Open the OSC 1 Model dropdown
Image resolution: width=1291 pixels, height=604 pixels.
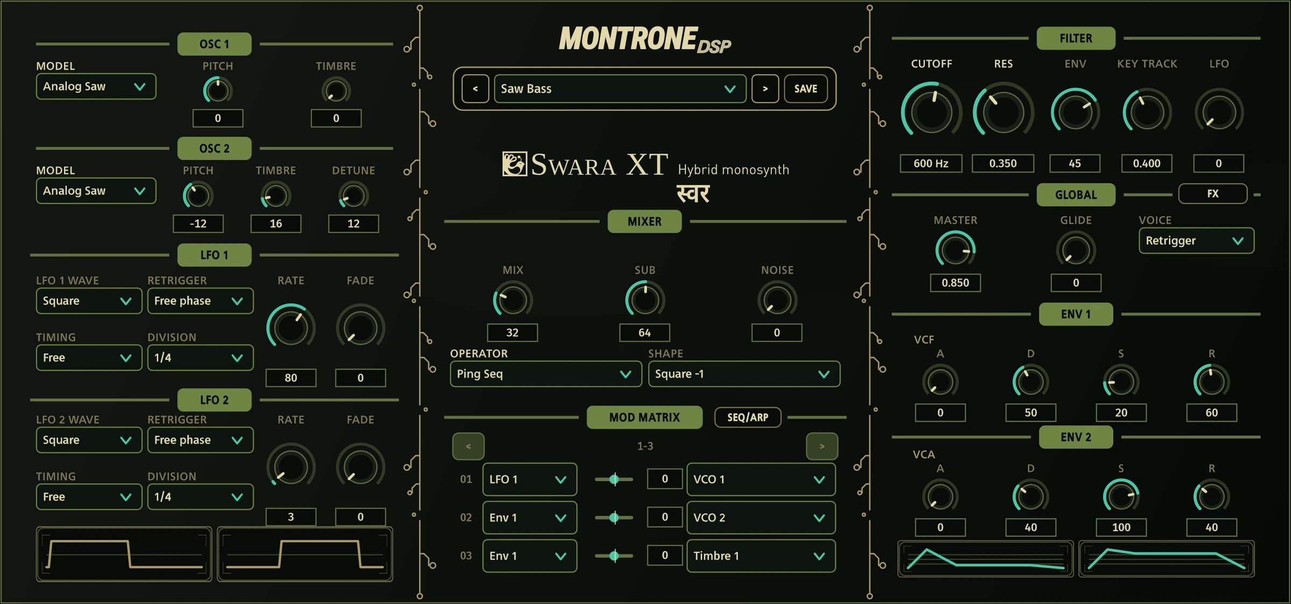(x=96, y=87)
